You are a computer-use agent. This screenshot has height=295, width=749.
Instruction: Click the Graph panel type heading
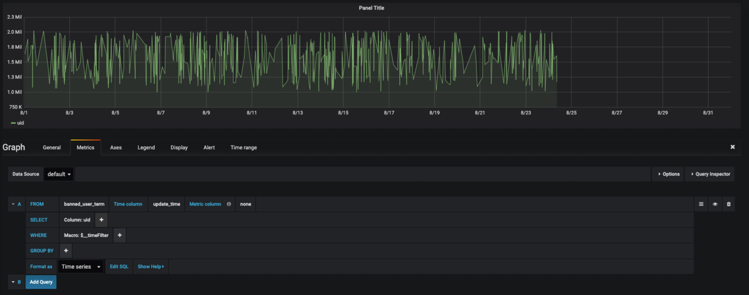[x=14, y=147]
